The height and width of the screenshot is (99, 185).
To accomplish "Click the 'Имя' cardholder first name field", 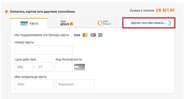I will (34, 84).
